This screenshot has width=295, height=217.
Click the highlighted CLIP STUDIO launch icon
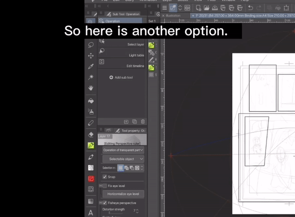pos(173,8)
